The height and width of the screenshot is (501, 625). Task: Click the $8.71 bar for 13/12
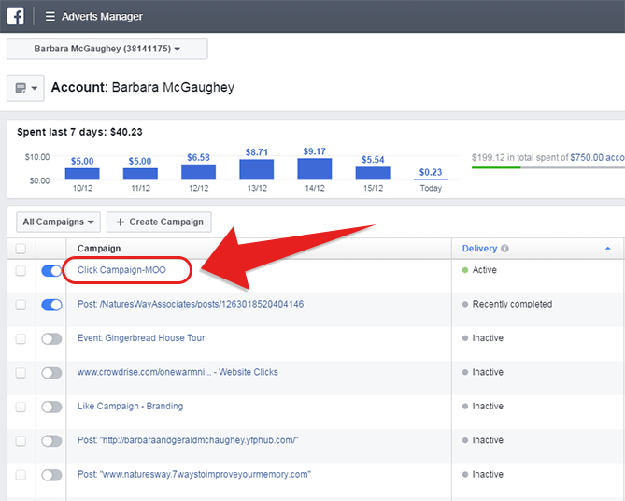point(256,169)
